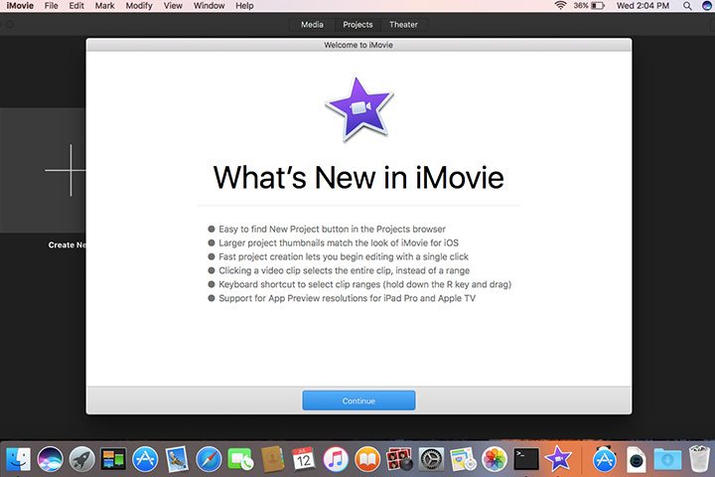Open the iMovie application menu

tap(20, 6)
